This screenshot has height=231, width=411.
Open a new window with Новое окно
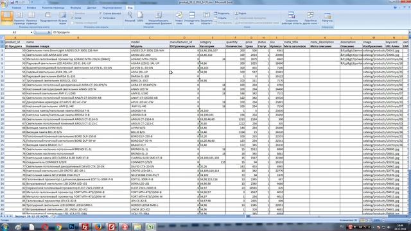[x=179, y=18]
